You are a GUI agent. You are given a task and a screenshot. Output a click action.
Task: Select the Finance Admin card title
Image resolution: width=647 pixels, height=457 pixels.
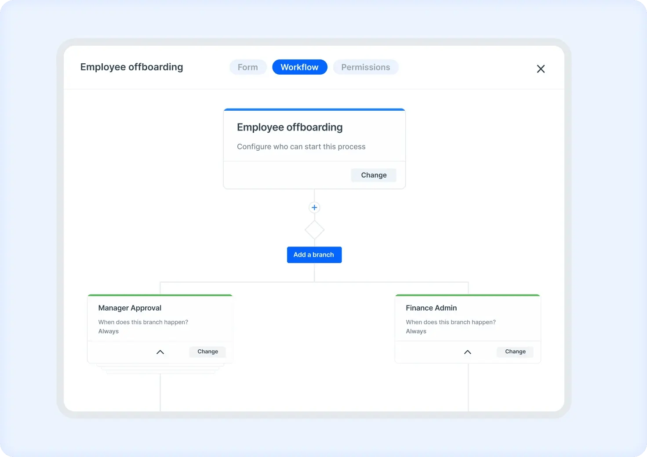431,308
